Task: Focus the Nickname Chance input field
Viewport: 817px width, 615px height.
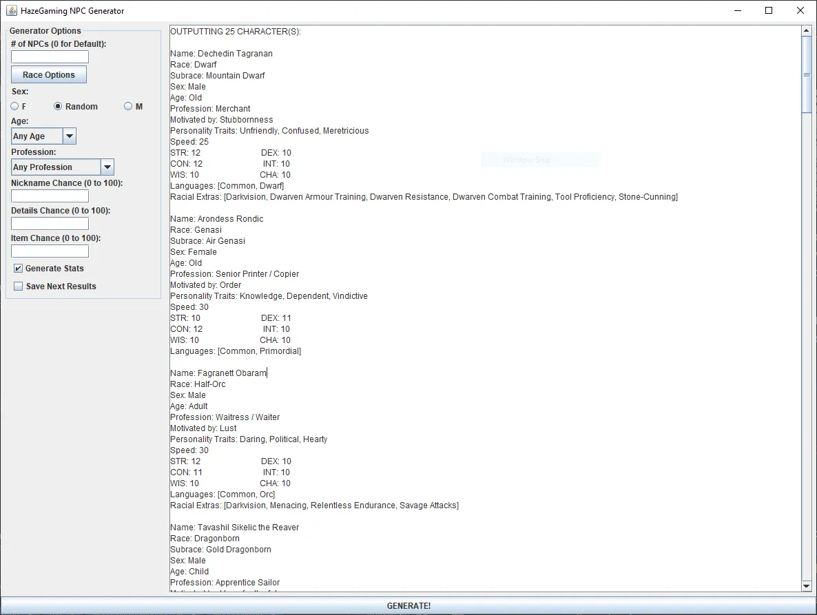Action: coord(50,196)
